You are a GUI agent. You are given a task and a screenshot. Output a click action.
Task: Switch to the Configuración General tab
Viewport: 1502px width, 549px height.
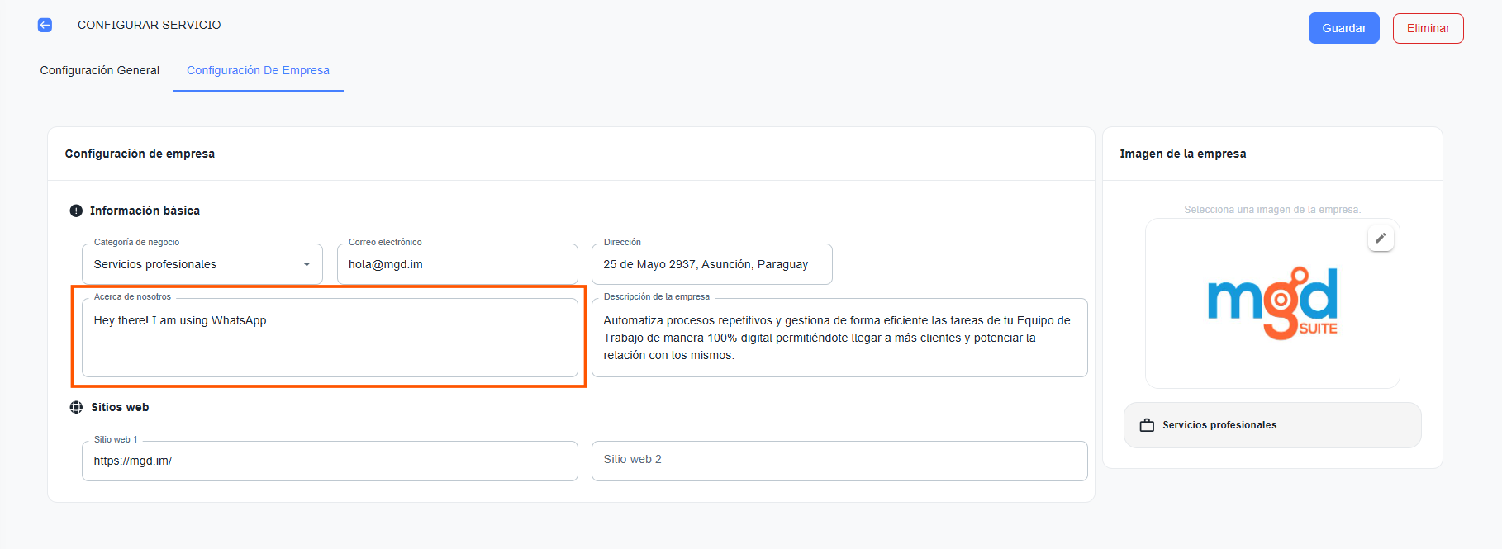tap(100, 70)
